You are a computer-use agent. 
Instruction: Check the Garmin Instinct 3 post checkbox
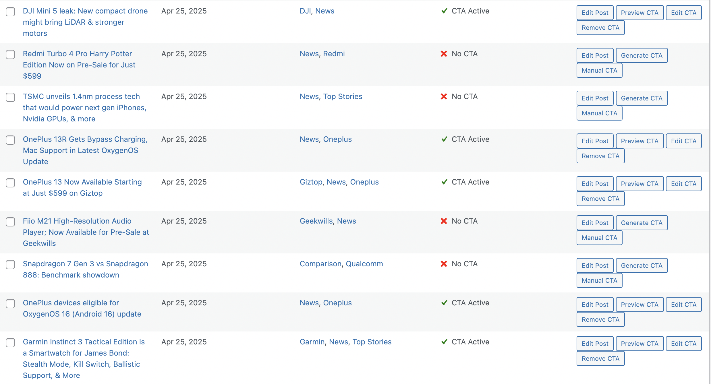[10, 343]
